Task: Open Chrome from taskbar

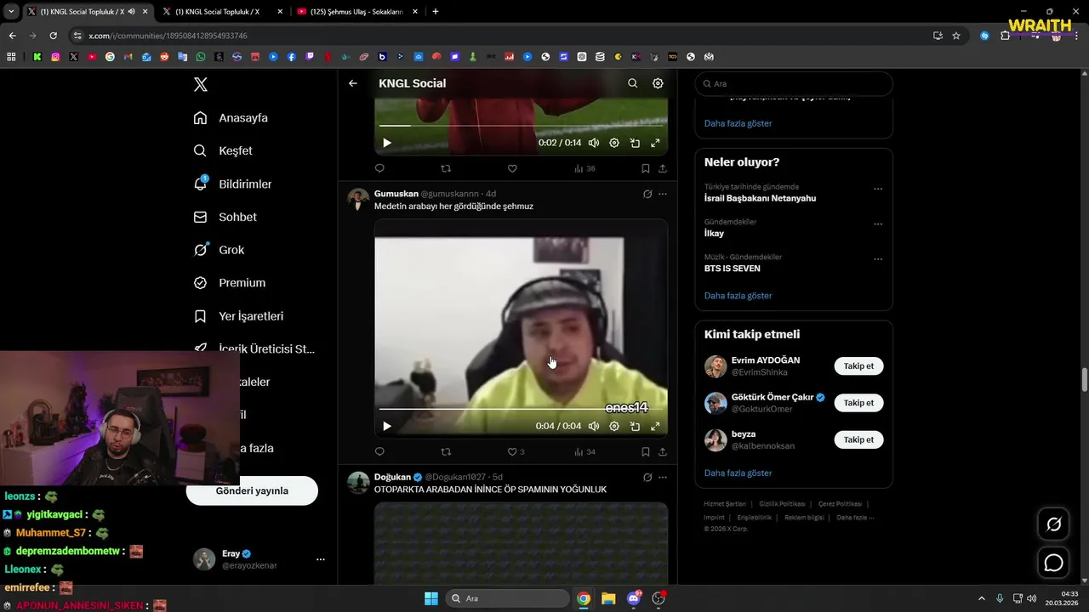Action: tap(584, 598)
